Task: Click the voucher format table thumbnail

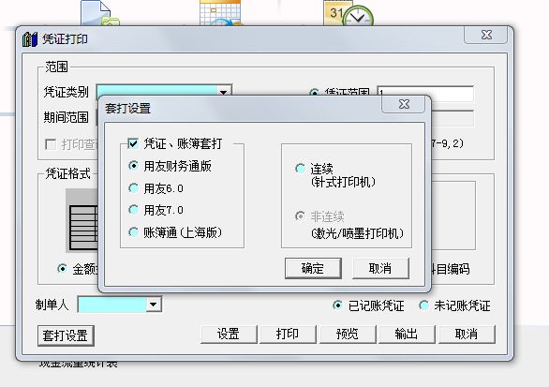Action: tap(82, 220)
